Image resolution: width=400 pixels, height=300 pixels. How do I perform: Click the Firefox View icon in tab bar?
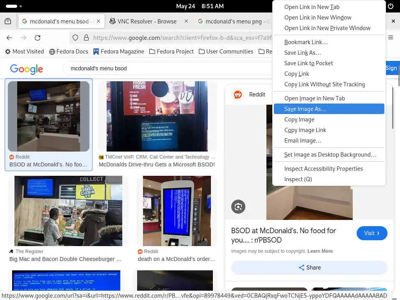coord(8,21)
